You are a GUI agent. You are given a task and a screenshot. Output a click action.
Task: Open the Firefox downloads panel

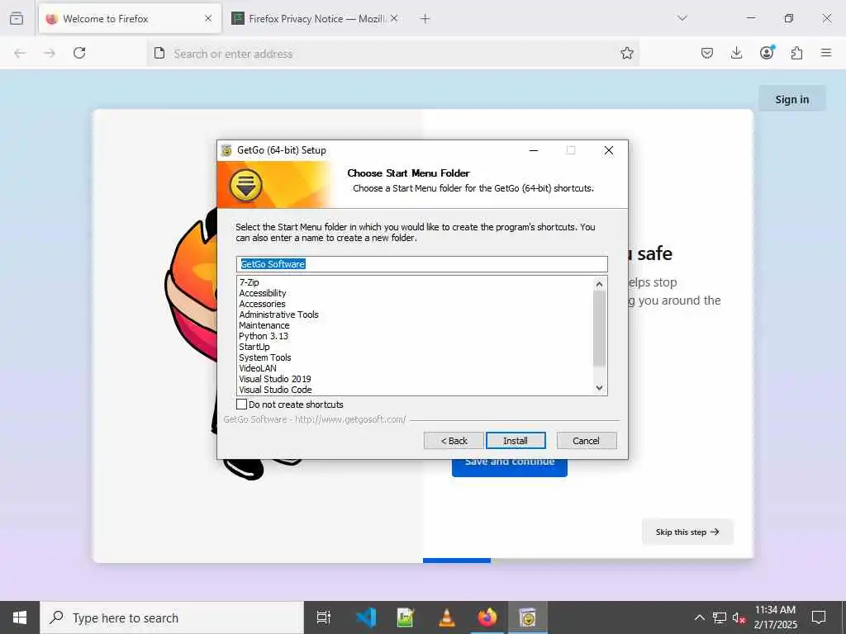[x=736, y=53]
